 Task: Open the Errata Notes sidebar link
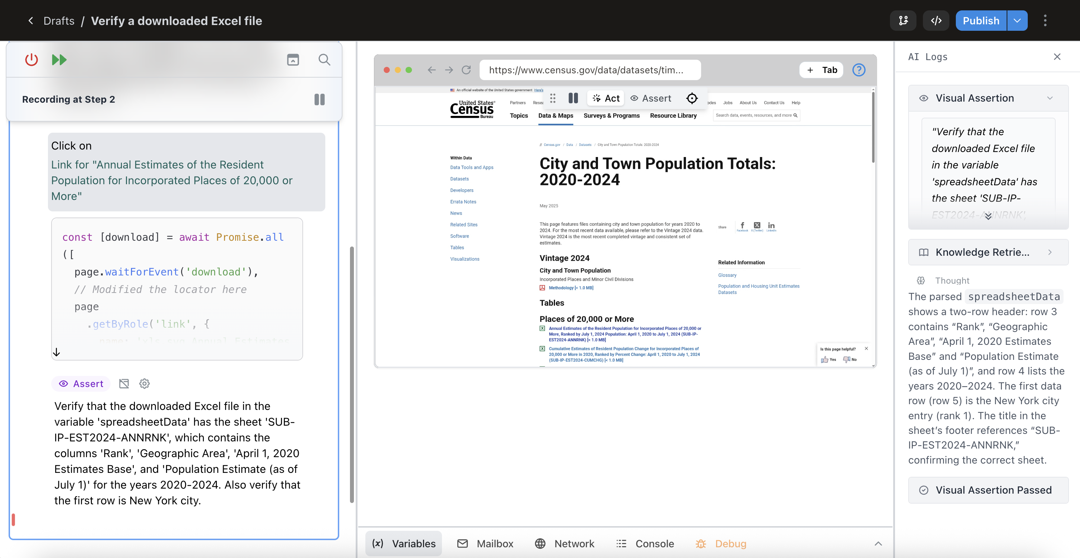463,201
